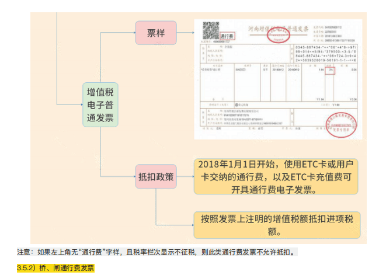This screenshot has height=279, width=379.
Task: Click the 河南增值税电子普通发票 invoice title
Action: click(x=278, y=29)
